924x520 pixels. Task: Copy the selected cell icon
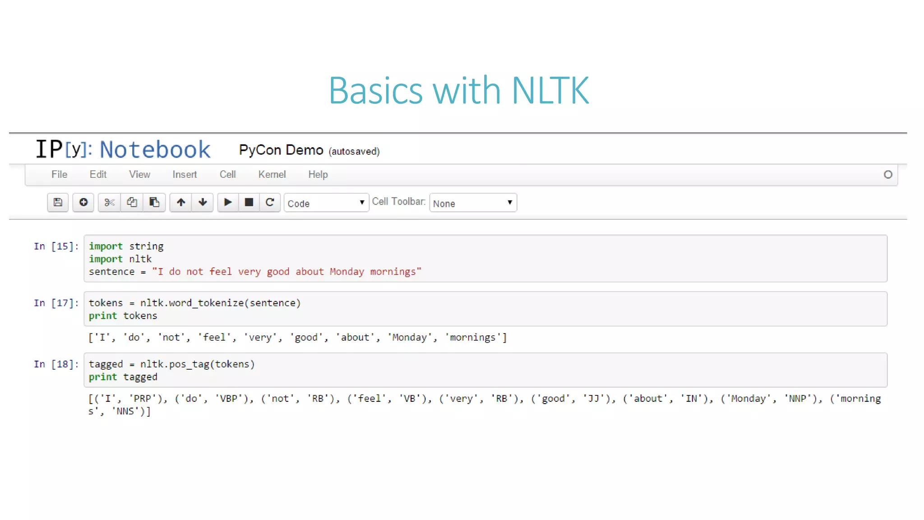click(x=132, y=202)
